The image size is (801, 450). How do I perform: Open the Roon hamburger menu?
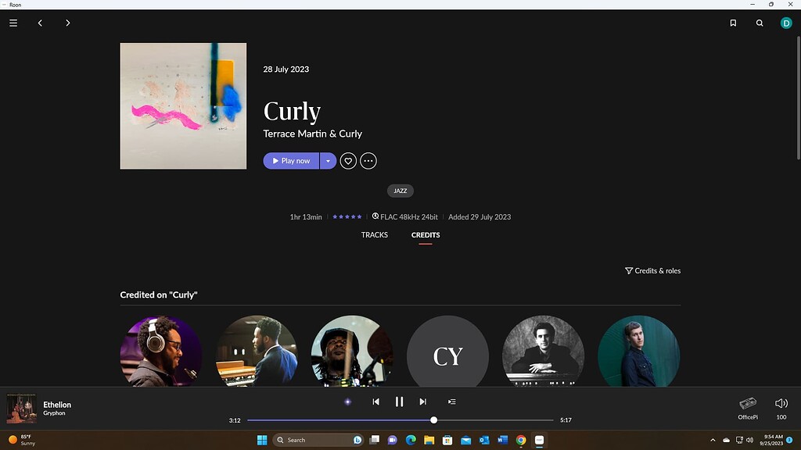[13, 23]
